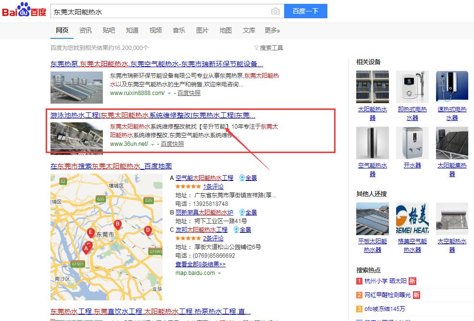Open the 太阳能热水器 related device thumbnail
474x321 pixels.
pyautogui.click(x=372, y=87)
